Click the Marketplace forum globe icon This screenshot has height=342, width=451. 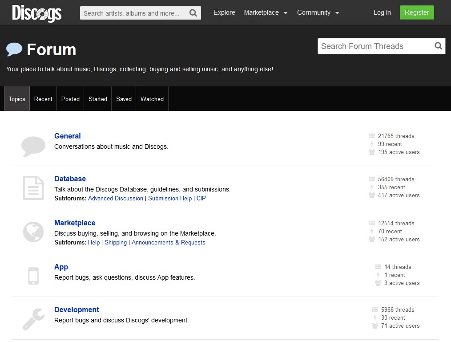pos(33,232)
